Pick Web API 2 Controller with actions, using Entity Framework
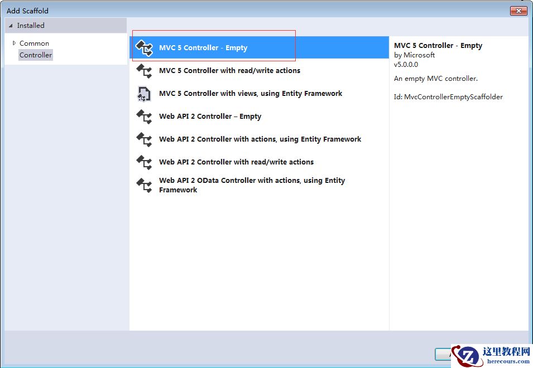The image size is (533, 368). (259, 139)
